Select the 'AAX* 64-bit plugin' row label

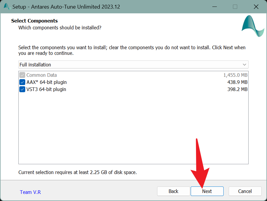pos(47,82)
